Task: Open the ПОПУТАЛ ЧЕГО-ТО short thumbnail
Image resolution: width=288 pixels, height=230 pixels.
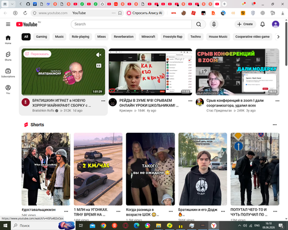Action: [255, 169]
